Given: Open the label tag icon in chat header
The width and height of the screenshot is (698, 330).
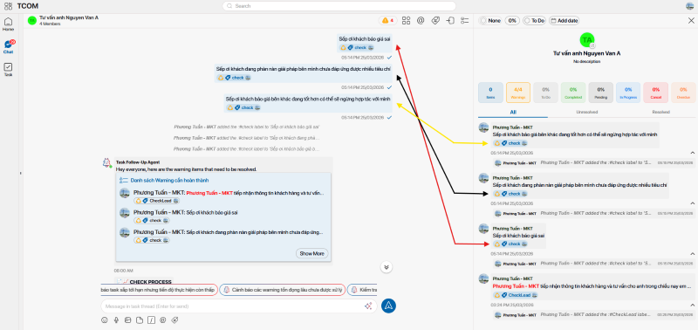Looking at the screenshot, I should pos(435,20).
